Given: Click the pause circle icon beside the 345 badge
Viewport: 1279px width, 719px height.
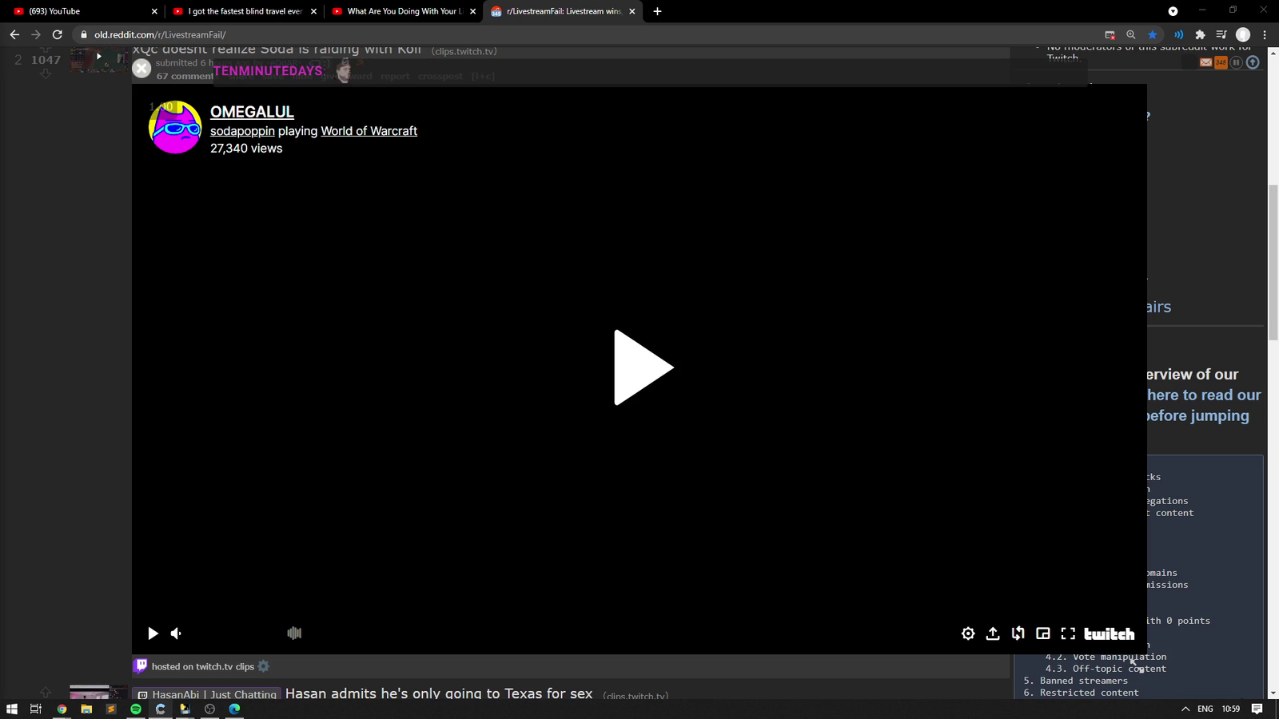Looking at the screenshot, I should click(x=1237, y=62).
